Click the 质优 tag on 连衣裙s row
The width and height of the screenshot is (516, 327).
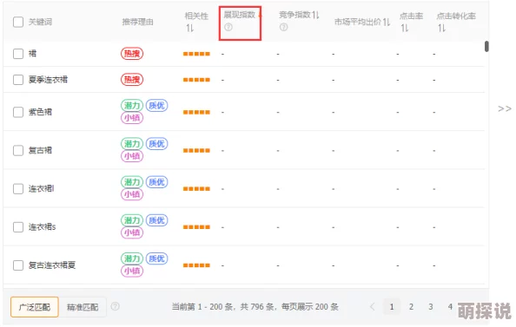[x=156, y=220]
